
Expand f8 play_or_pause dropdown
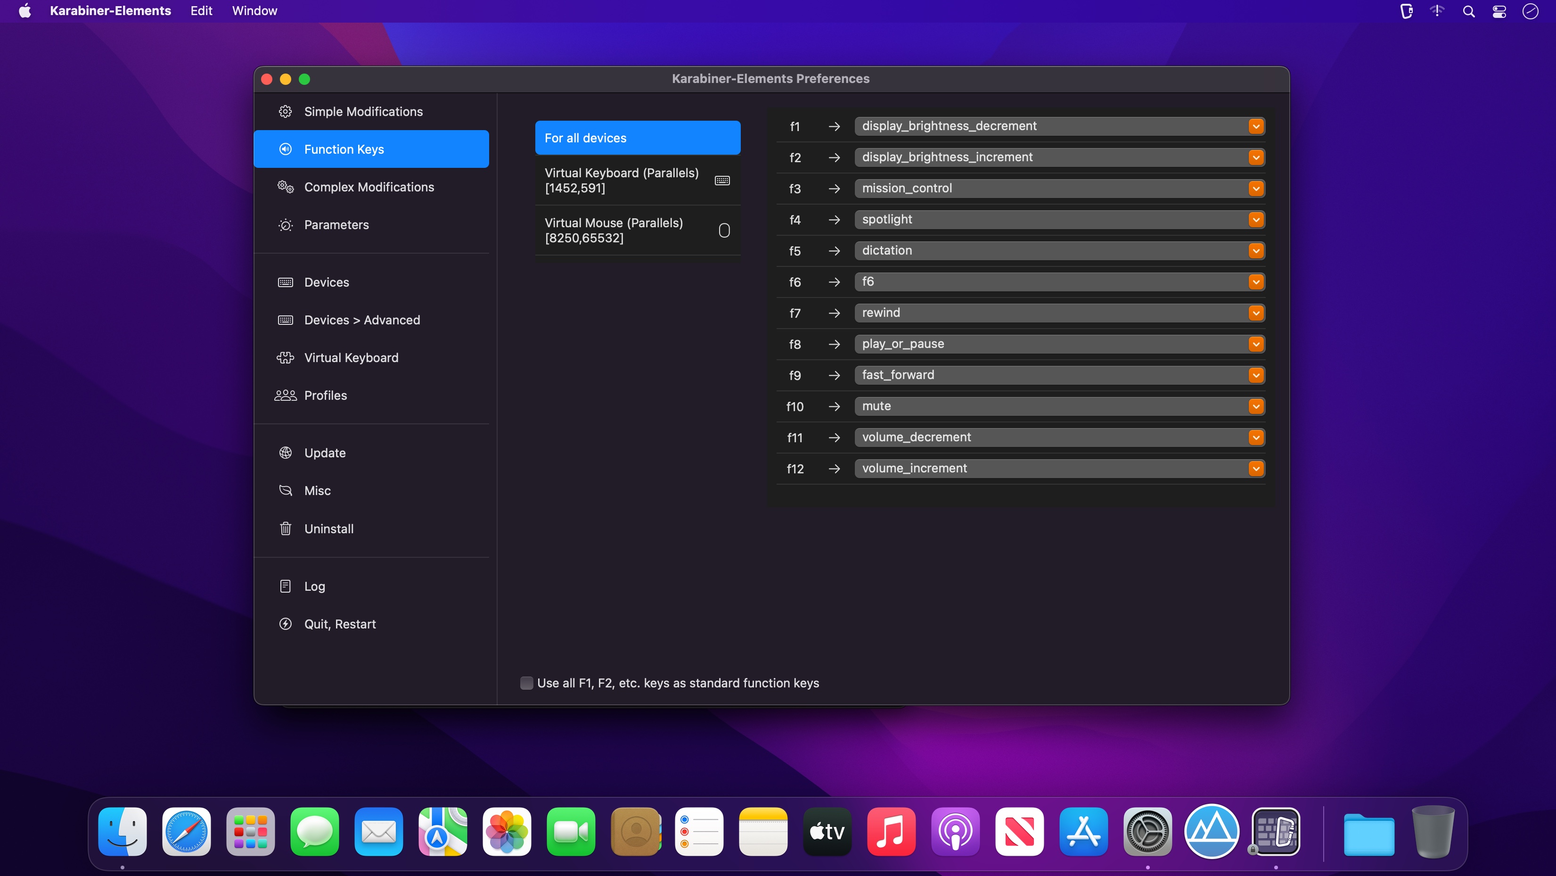pyautogui.click(x=1257, y=343)
